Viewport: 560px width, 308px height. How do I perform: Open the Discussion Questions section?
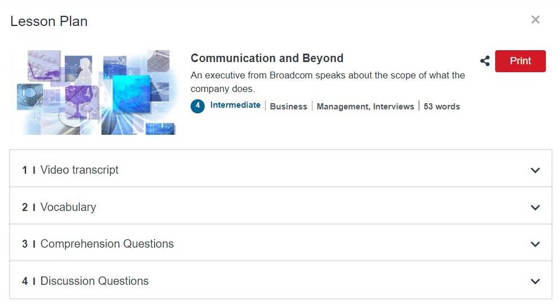pos(281,280)
